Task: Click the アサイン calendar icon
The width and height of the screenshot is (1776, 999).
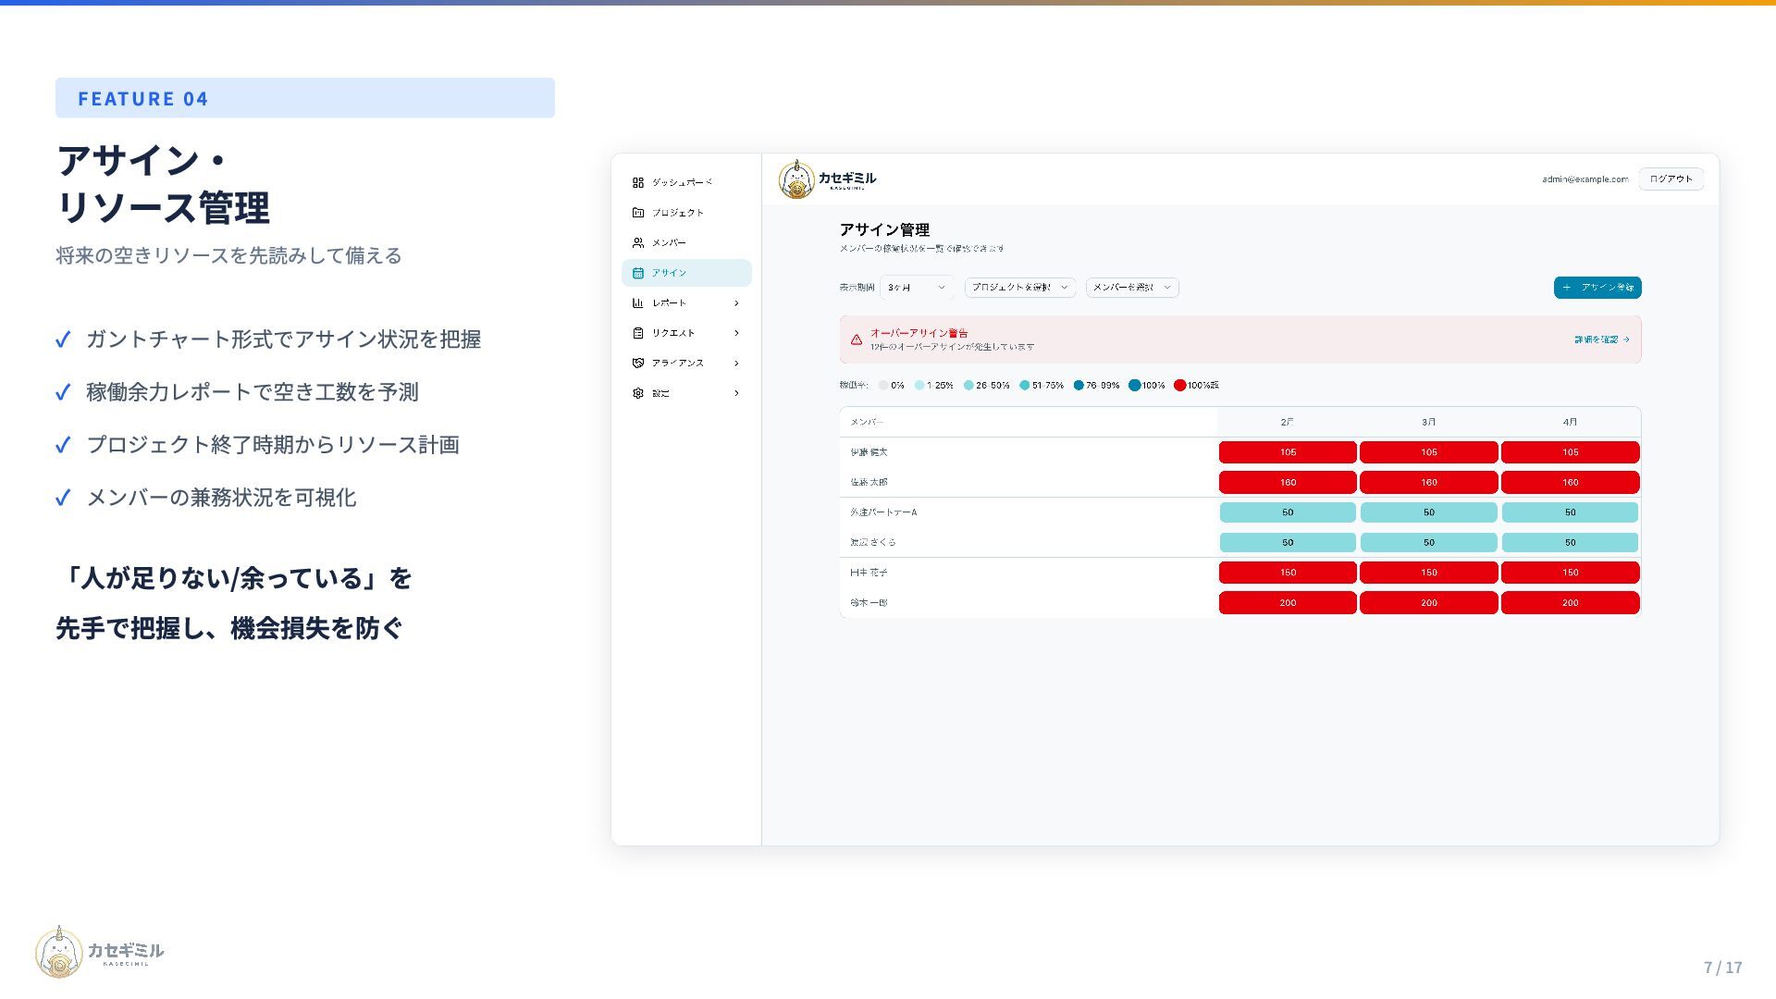Action: click(x=637, y=273)
